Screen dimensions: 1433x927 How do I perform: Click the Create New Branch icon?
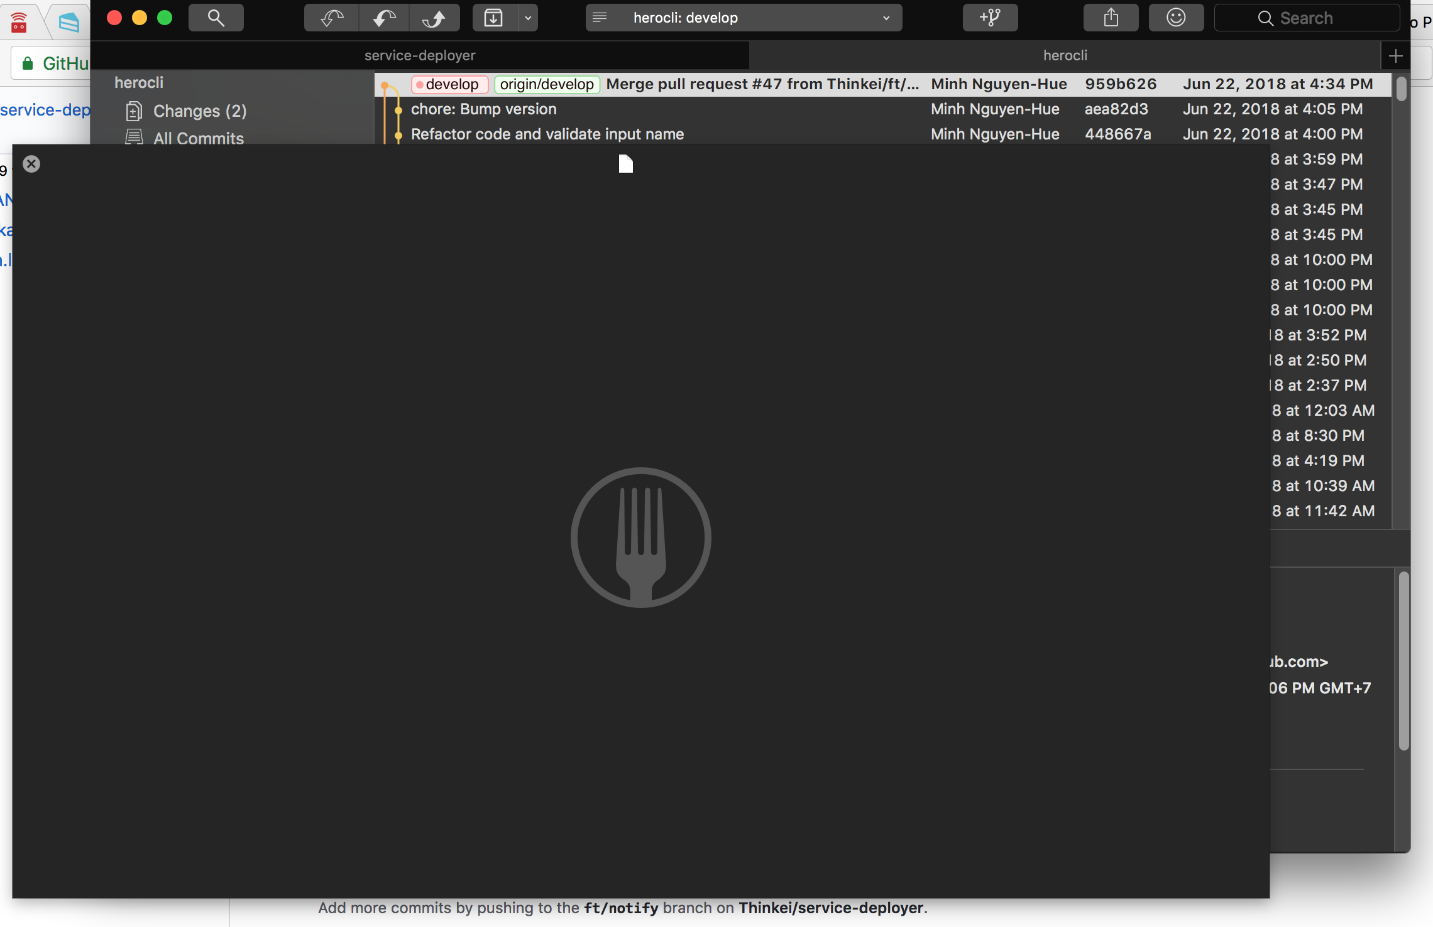990,18
